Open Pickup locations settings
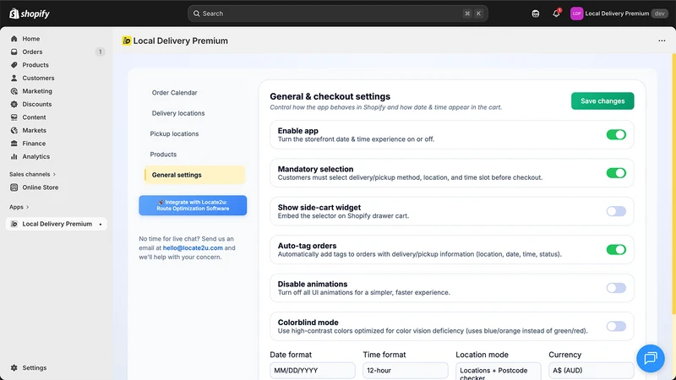Screen dimensions: 676x380 click(x=174, y=134)
